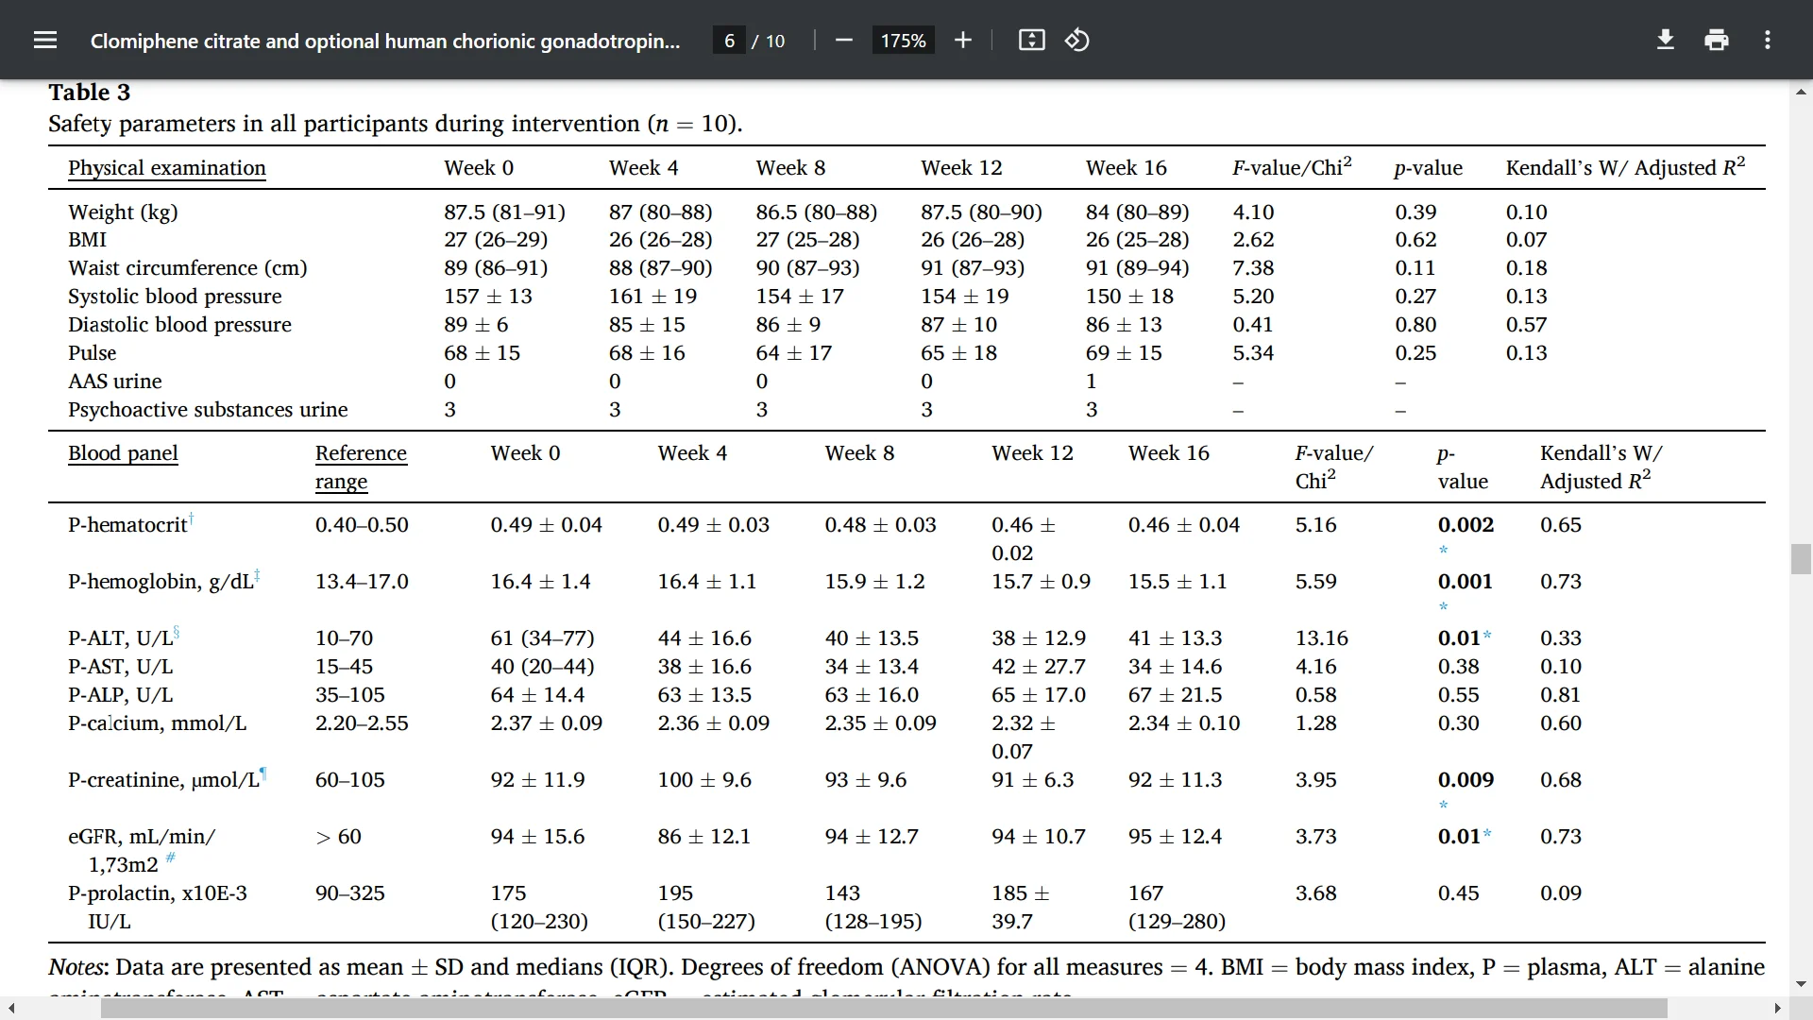Click total pages '/ 10' indicator
This screenshot has width=1813, height=1020.
769,41
